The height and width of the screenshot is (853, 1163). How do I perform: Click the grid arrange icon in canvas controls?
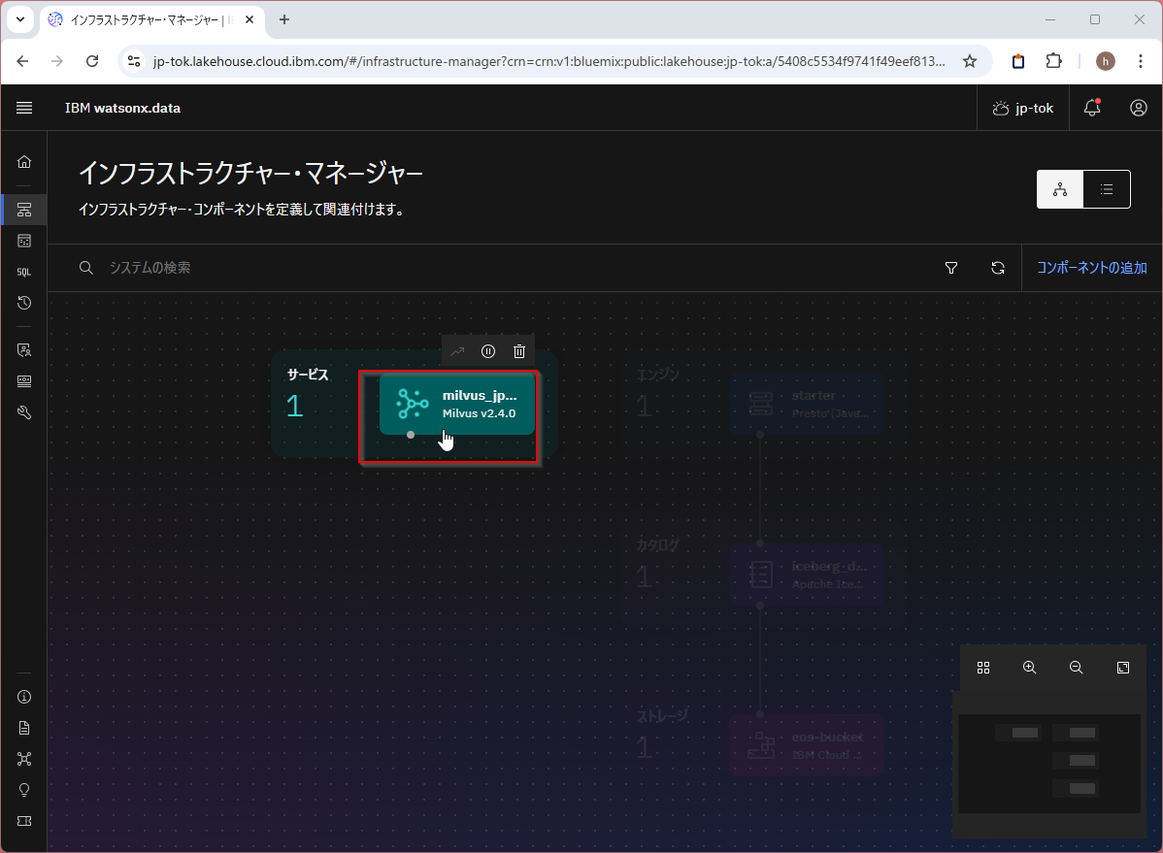pos(983,669)
